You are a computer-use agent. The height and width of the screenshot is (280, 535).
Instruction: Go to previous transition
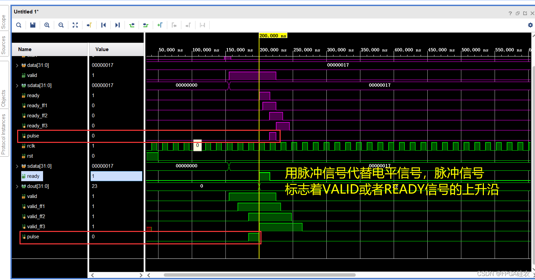pyautogui.click(x=132, y=25)
